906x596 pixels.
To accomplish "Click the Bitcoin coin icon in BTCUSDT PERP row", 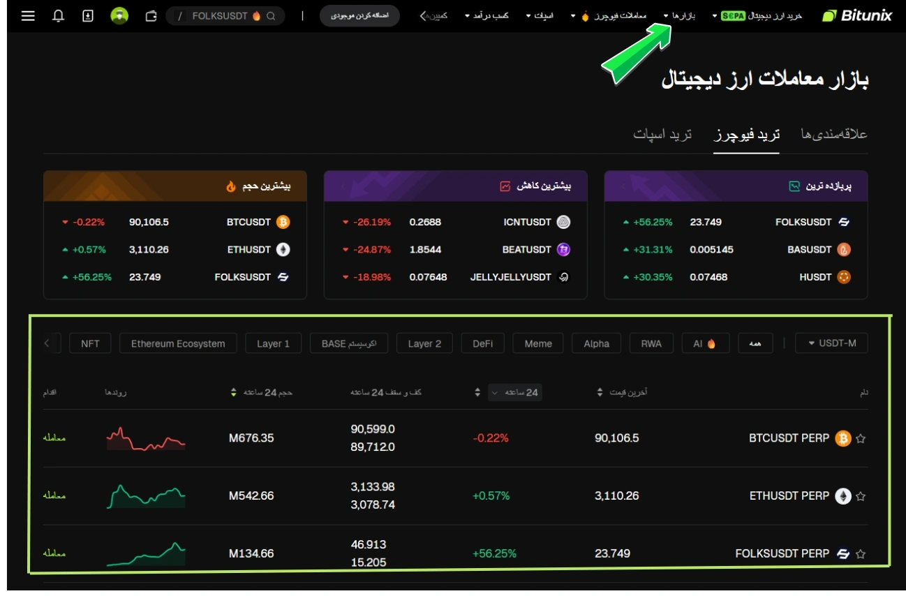I will point(843,439).
